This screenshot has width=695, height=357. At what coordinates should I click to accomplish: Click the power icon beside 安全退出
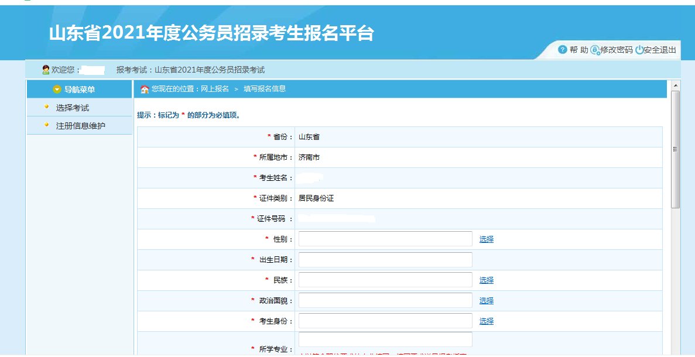(x=640, y=50)
